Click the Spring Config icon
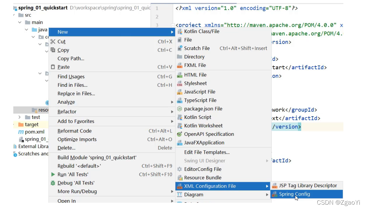365x209 pixels. (x=275, y=194)
